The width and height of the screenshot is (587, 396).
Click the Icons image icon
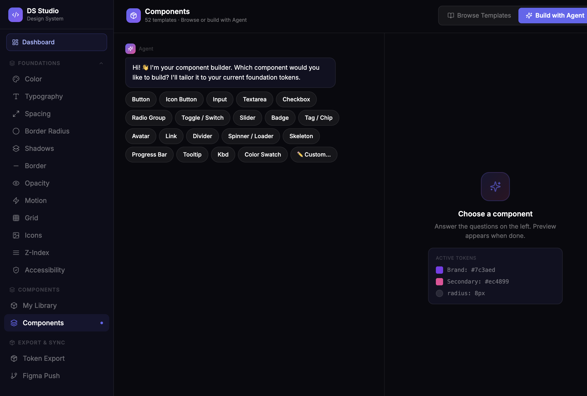coord(16,235)
